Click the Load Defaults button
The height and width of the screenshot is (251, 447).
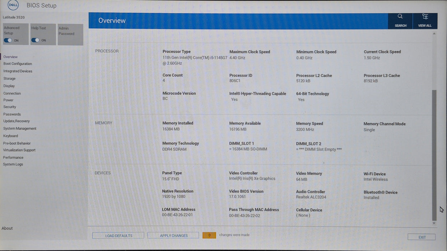(x=118, y=236)
